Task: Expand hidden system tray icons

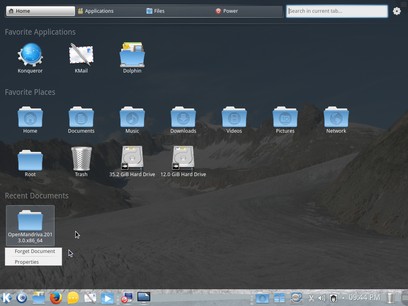Action: click(x=343, y=297)
